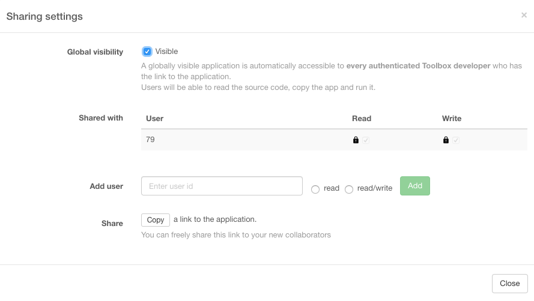The height and width of the screenshot is (301, 534).
Task: Select user 79 row in table
Action: [334, 140]
